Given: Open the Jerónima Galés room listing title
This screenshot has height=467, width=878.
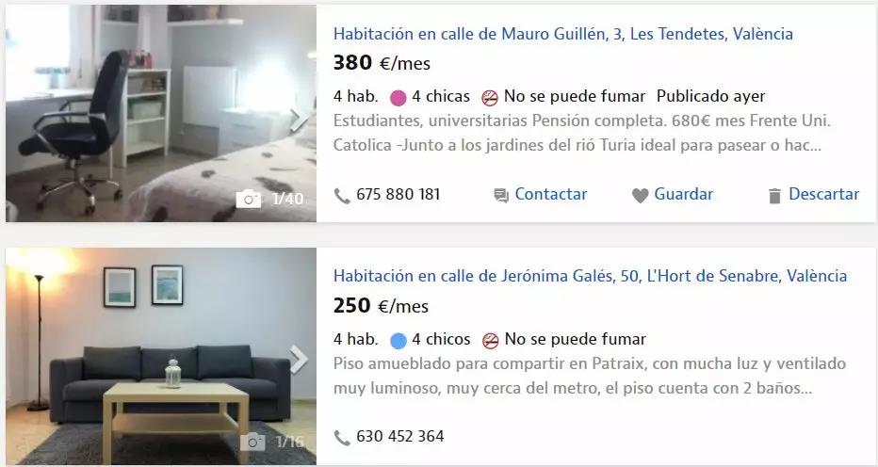Looking at the screenshot, I should click(x=590, y=276).
